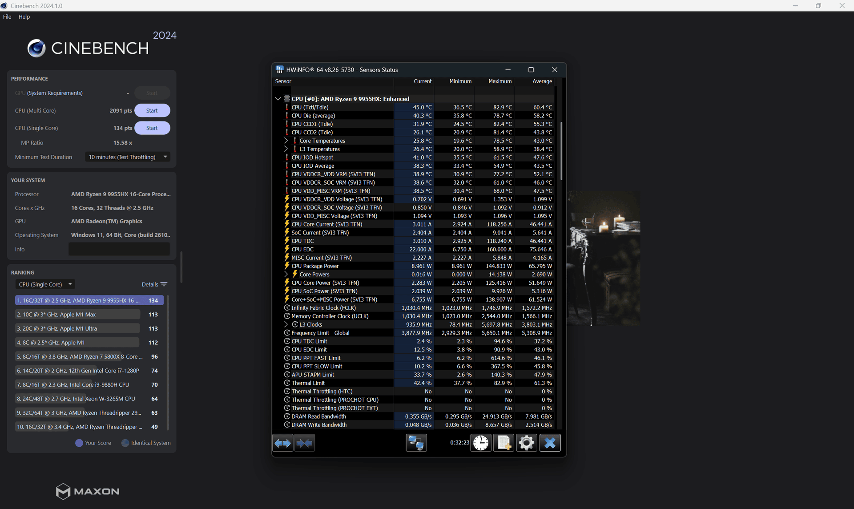The image size is (854, 509).
Task: Click the ranking Details filter icon
Action: pyautogui.click(x=164, y=284)
